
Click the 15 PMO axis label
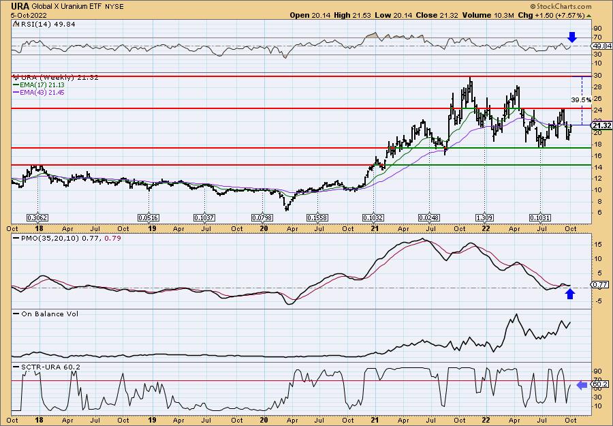598,245
